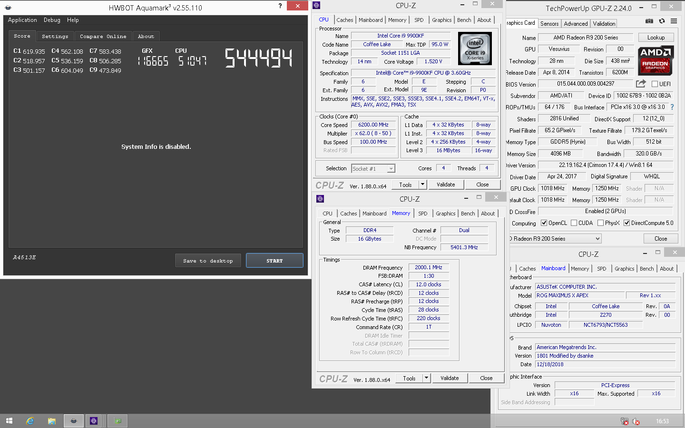This screenshot has width=685, height=428.
Task: Switch to the Sensors tab in GPU-Z
Action: [549, 24]
